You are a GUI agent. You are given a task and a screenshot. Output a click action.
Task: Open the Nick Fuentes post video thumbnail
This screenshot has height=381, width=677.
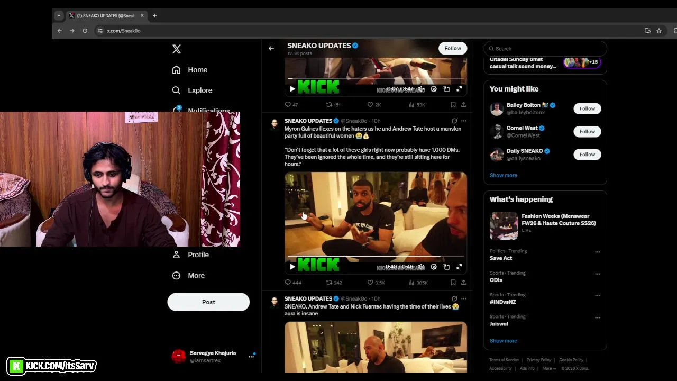(376, 347)
